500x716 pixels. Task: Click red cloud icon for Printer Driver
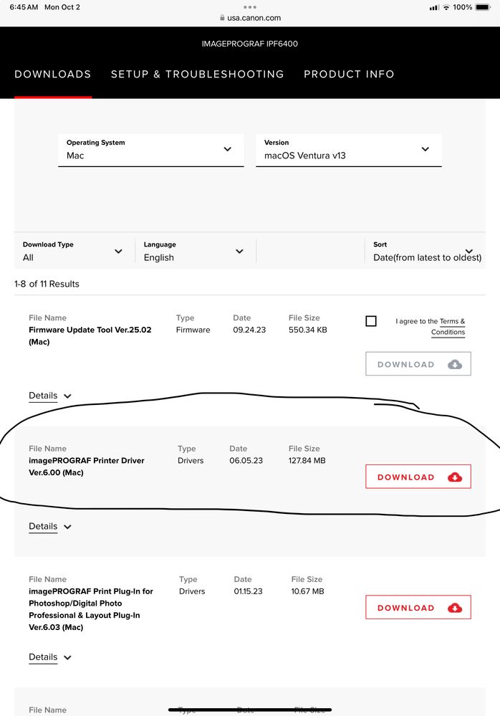click(x=455, y=477)
